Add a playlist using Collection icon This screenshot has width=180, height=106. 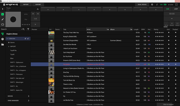tap(25, 38)
